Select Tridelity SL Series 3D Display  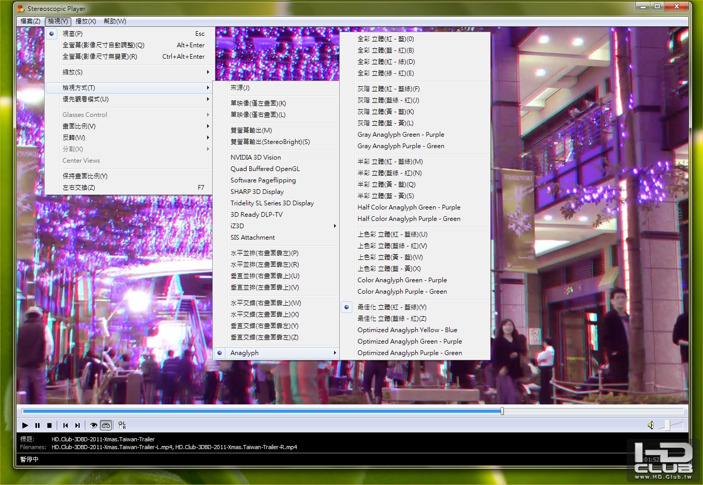pos(276,203)
